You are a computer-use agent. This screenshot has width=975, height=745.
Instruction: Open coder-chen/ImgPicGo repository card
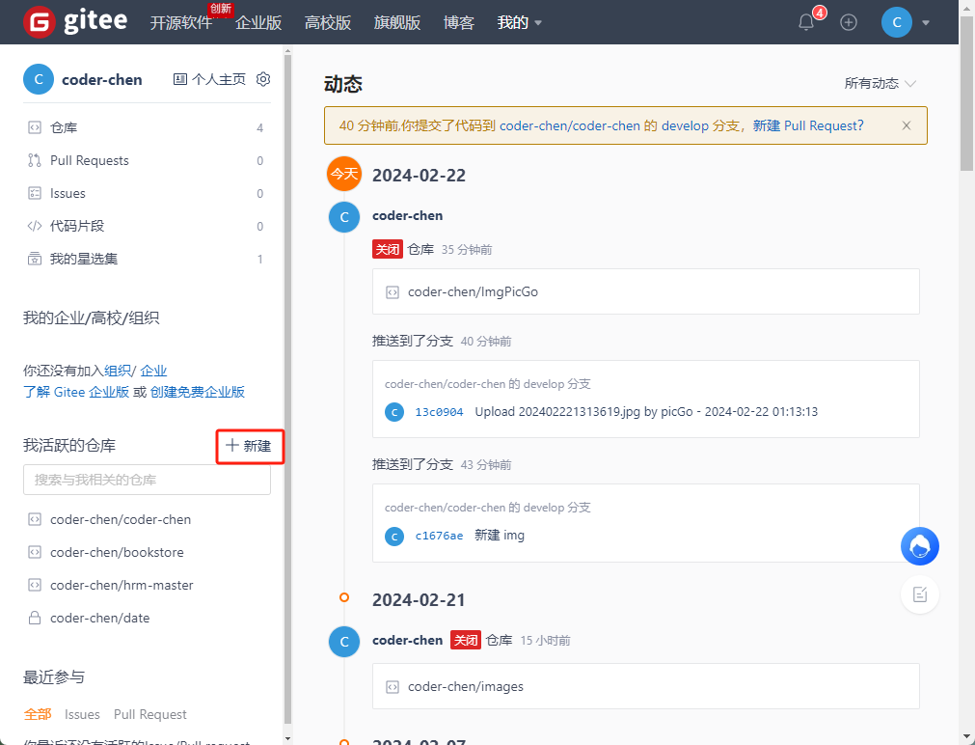tap(645, 291)
